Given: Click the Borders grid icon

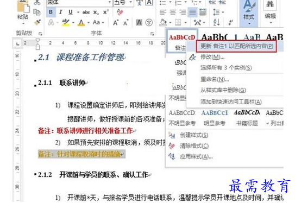Looking at the screenshot, I should pyautogui.click(x=178, y=23).
